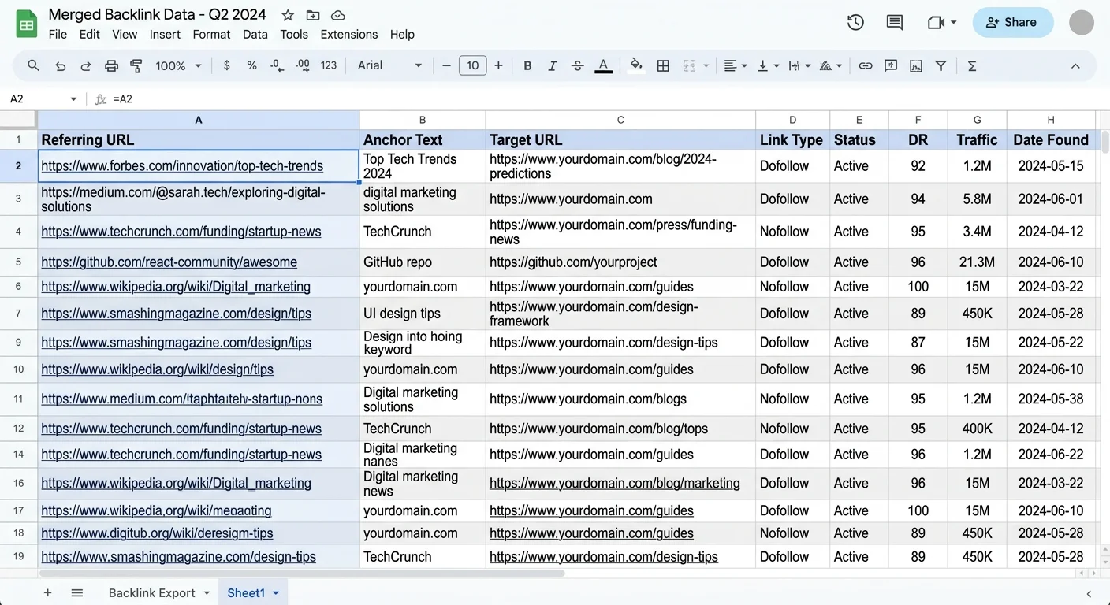
Task: Insert a link
Action: (x=866, y=66)
